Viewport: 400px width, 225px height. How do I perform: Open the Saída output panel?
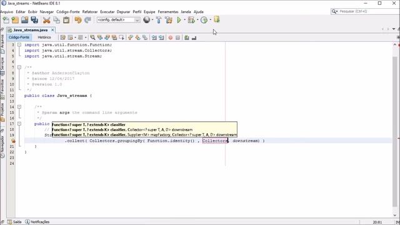coord(14,222)
